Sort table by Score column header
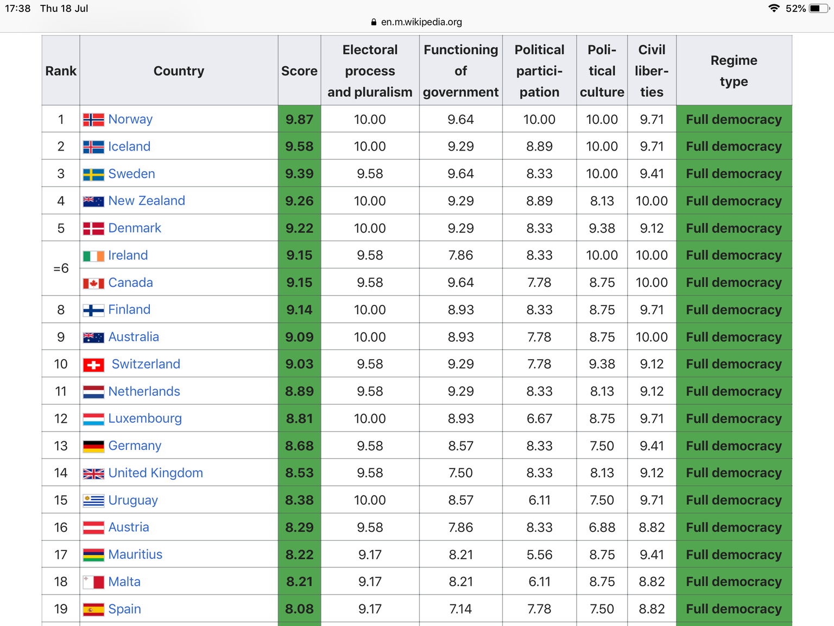Viewport: 834px width, 626px height. pos(299,71)
